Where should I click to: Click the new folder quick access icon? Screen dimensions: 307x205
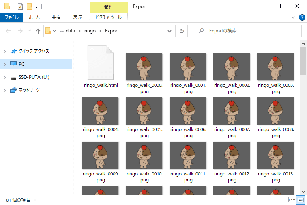tap(29, 6)
